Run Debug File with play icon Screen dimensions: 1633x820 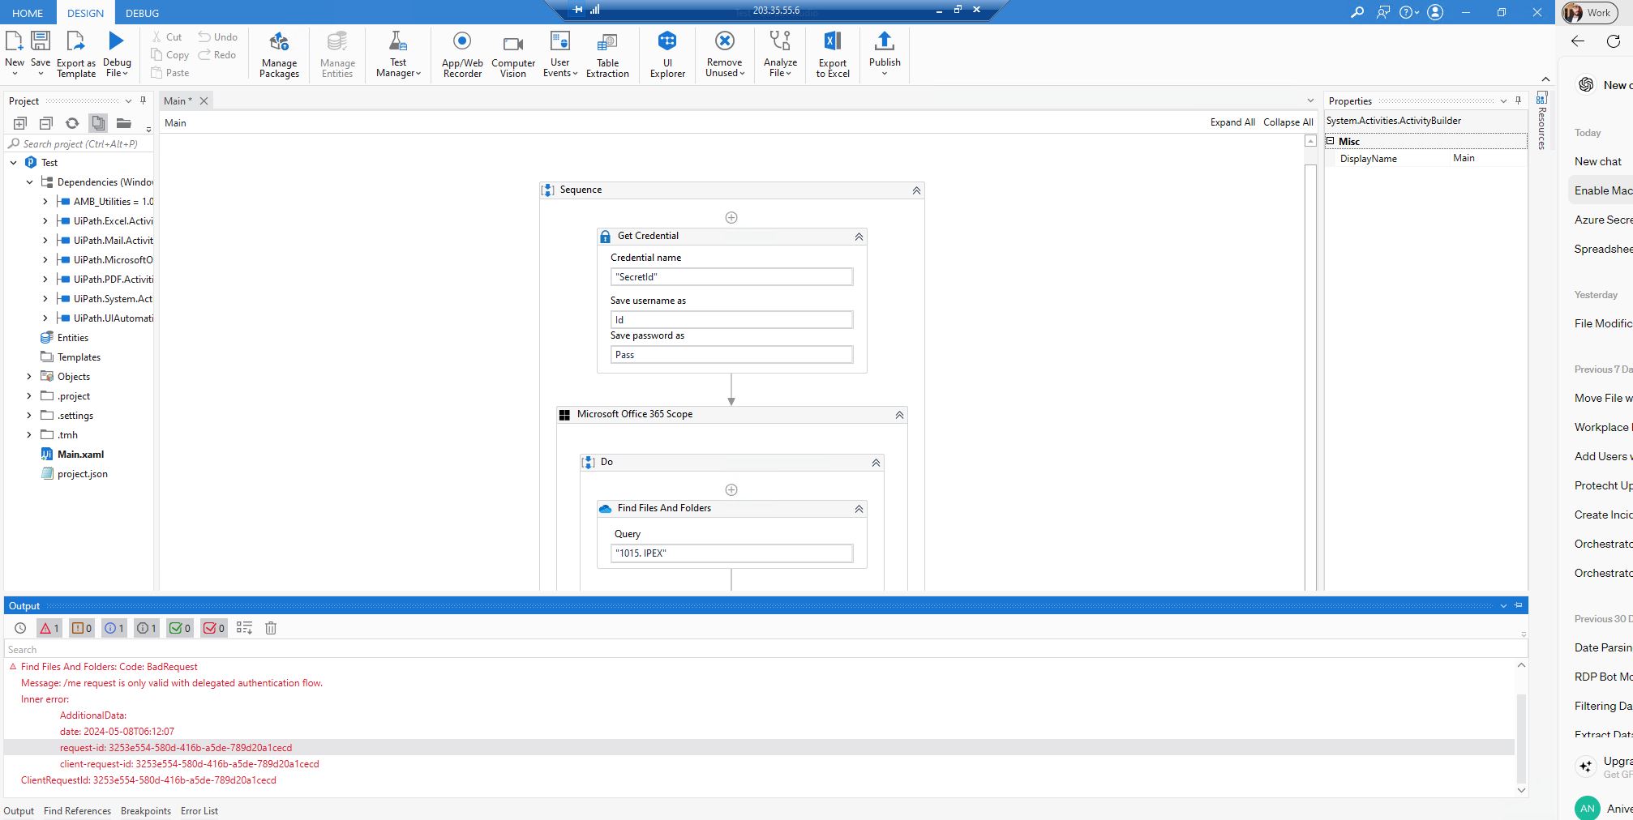tap(116, 41)
